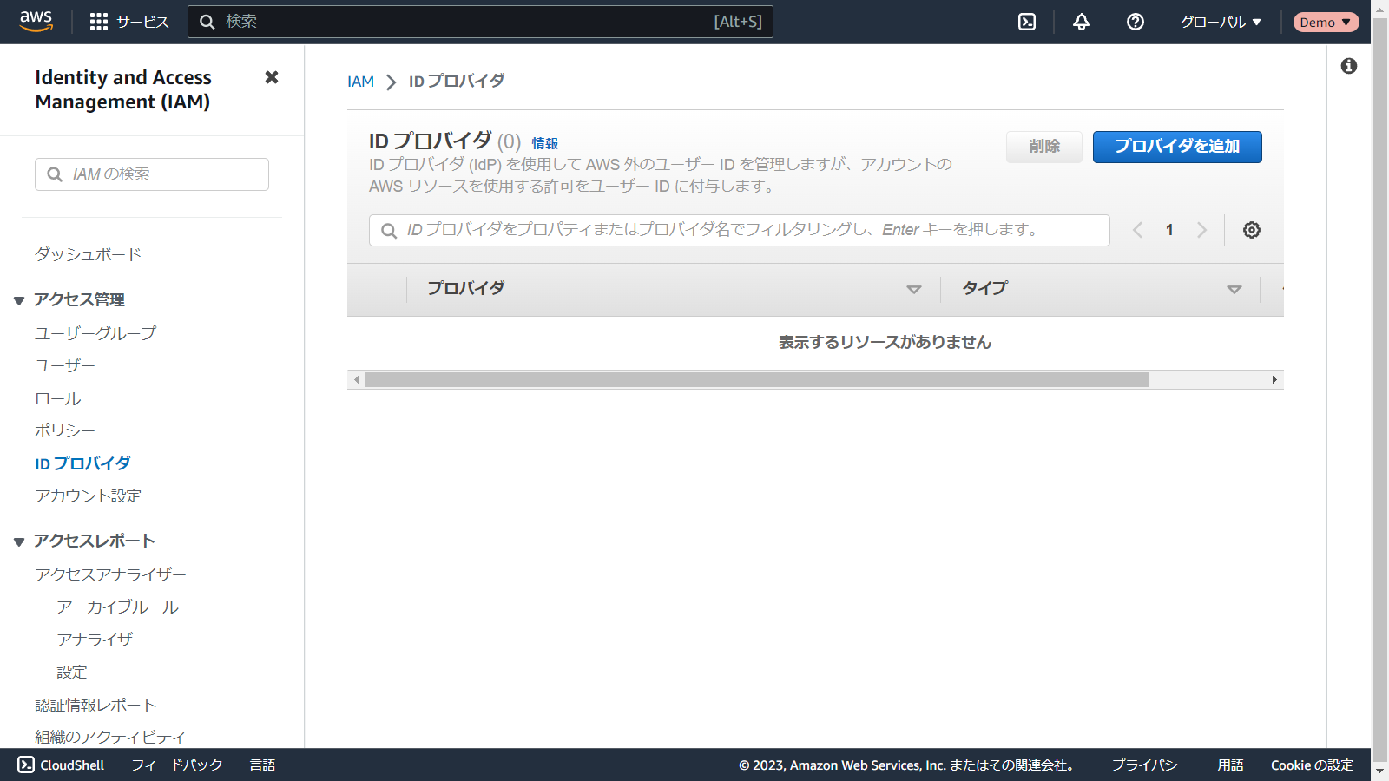Launch CloudShell from top bar icon

point(1027,22)
